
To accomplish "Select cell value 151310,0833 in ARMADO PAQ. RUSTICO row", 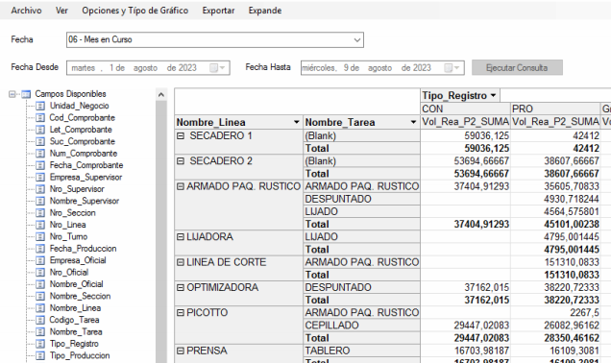I will click(x=555, y=262).
